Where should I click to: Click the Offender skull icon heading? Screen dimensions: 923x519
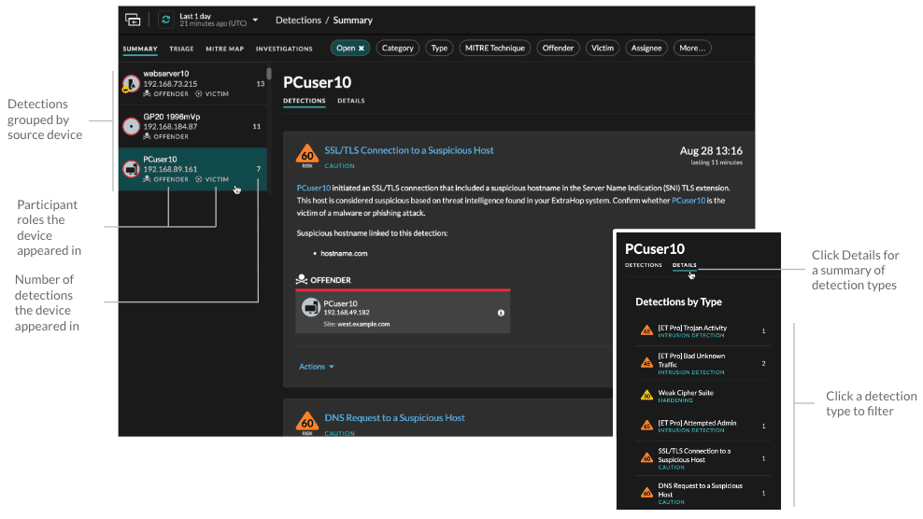click(302, 279)
